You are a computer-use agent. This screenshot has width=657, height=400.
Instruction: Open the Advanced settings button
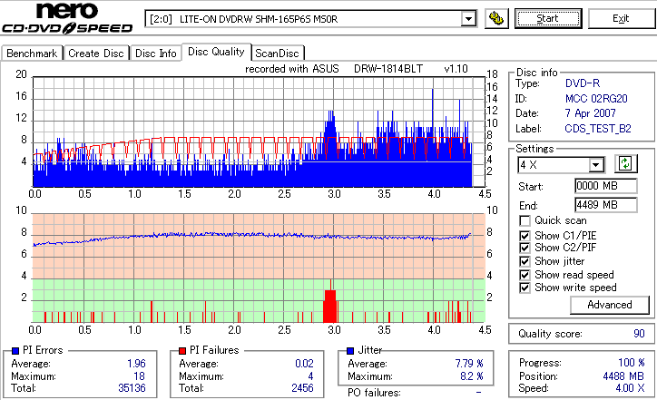point(609,305)
